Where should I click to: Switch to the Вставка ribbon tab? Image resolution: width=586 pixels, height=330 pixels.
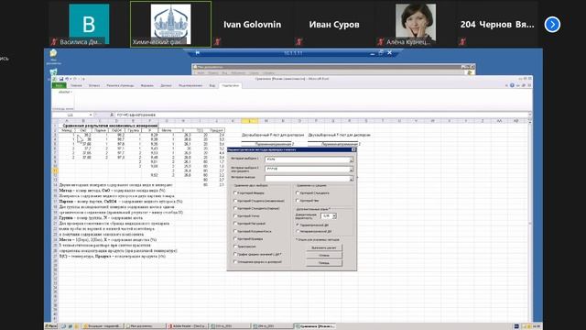click(x=94, y=85)
